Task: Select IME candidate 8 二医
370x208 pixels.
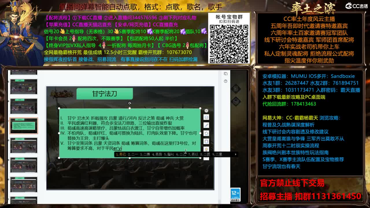Action: 205,155
